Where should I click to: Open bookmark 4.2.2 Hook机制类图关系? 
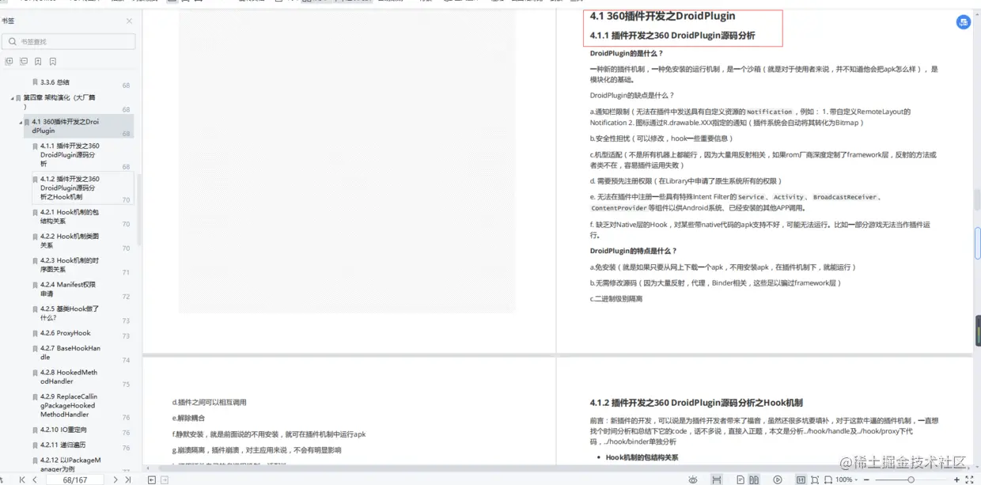click(x=70, y=241)
